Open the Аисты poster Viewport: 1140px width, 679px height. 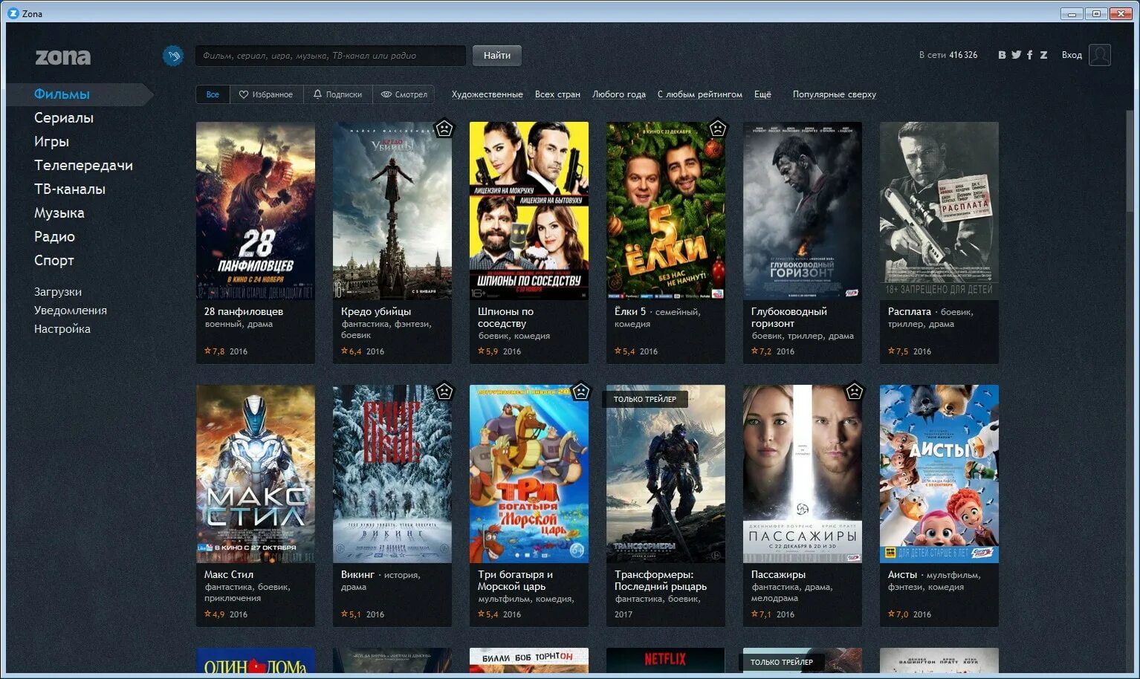939,474
